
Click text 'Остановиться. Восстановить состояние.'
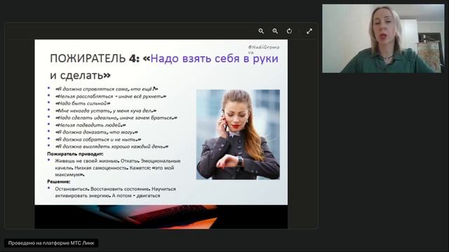(102, 189)
